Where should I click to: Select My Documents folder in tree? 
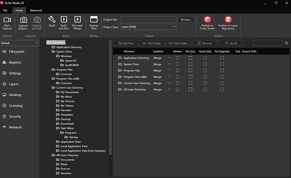67,92
